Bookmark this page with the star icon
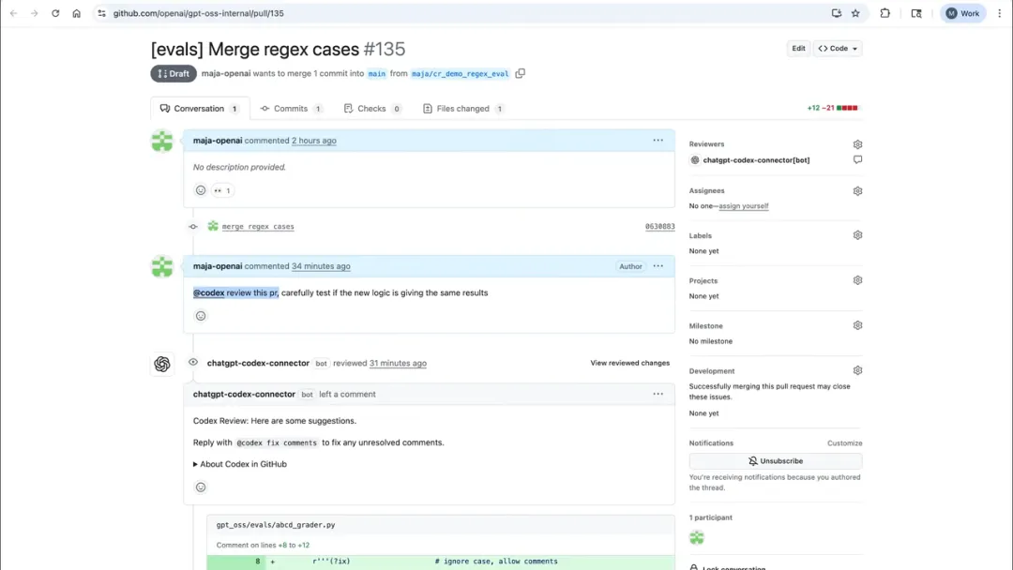 pyautogui.click(x=855, y=13)
